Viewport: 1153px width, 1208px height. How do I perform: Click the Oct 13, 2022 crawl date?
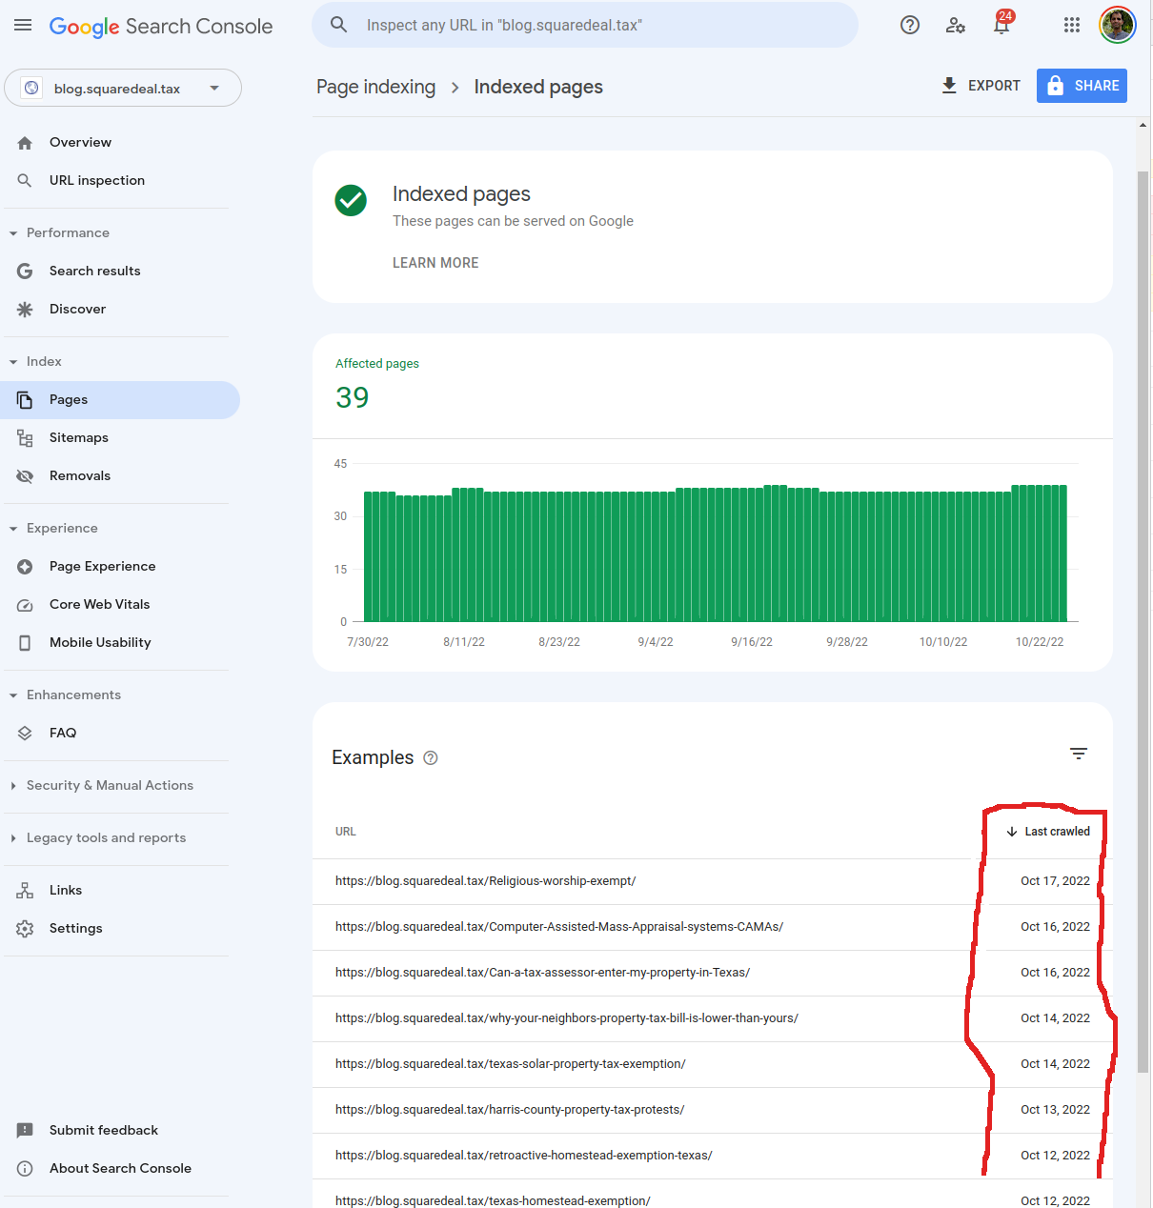coord(1055,1110)
